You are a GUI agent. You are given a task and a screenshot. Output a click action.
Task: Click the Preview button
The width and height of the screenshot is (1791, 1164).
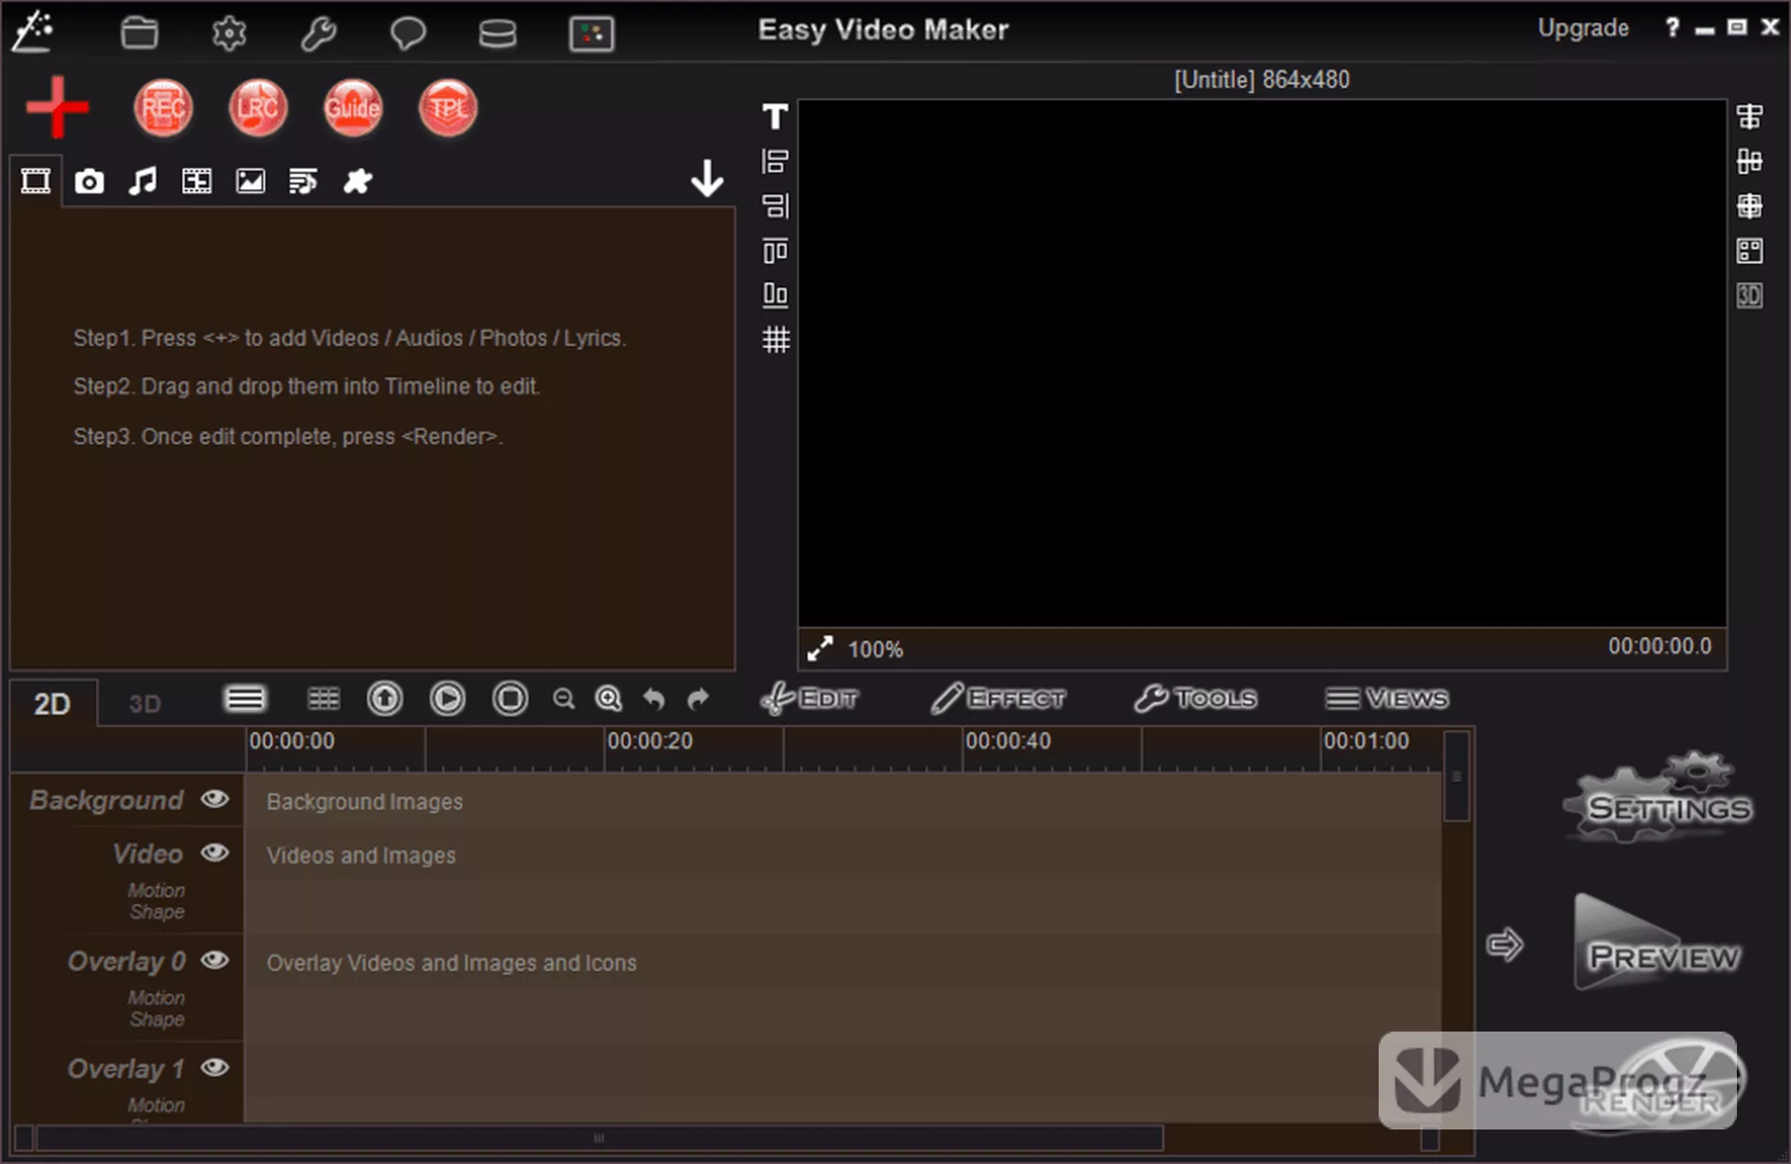[x=1657, y=944]
